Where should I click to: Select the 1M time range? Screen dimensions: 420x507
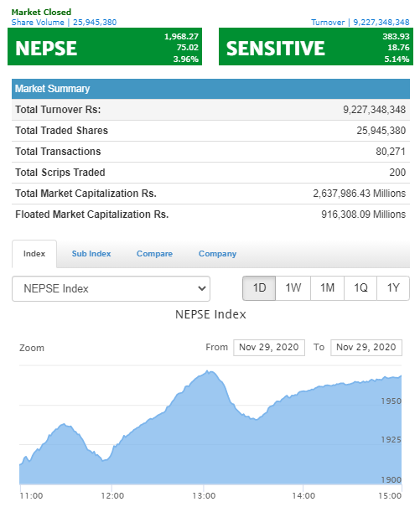[x=327, y=287]
